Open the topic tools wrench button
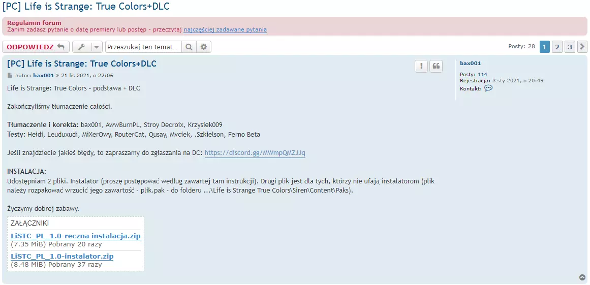The image size is (590, 285). (82, 47)
